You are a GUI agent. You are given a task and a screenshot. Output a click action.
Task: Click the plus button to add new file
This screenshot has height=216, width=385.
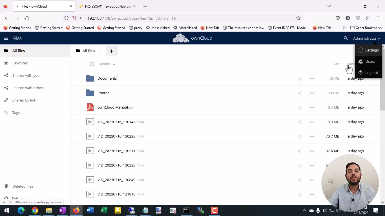click(111, 51)
